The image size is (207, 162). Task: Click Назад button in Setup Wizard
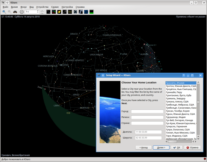(144, 148)
